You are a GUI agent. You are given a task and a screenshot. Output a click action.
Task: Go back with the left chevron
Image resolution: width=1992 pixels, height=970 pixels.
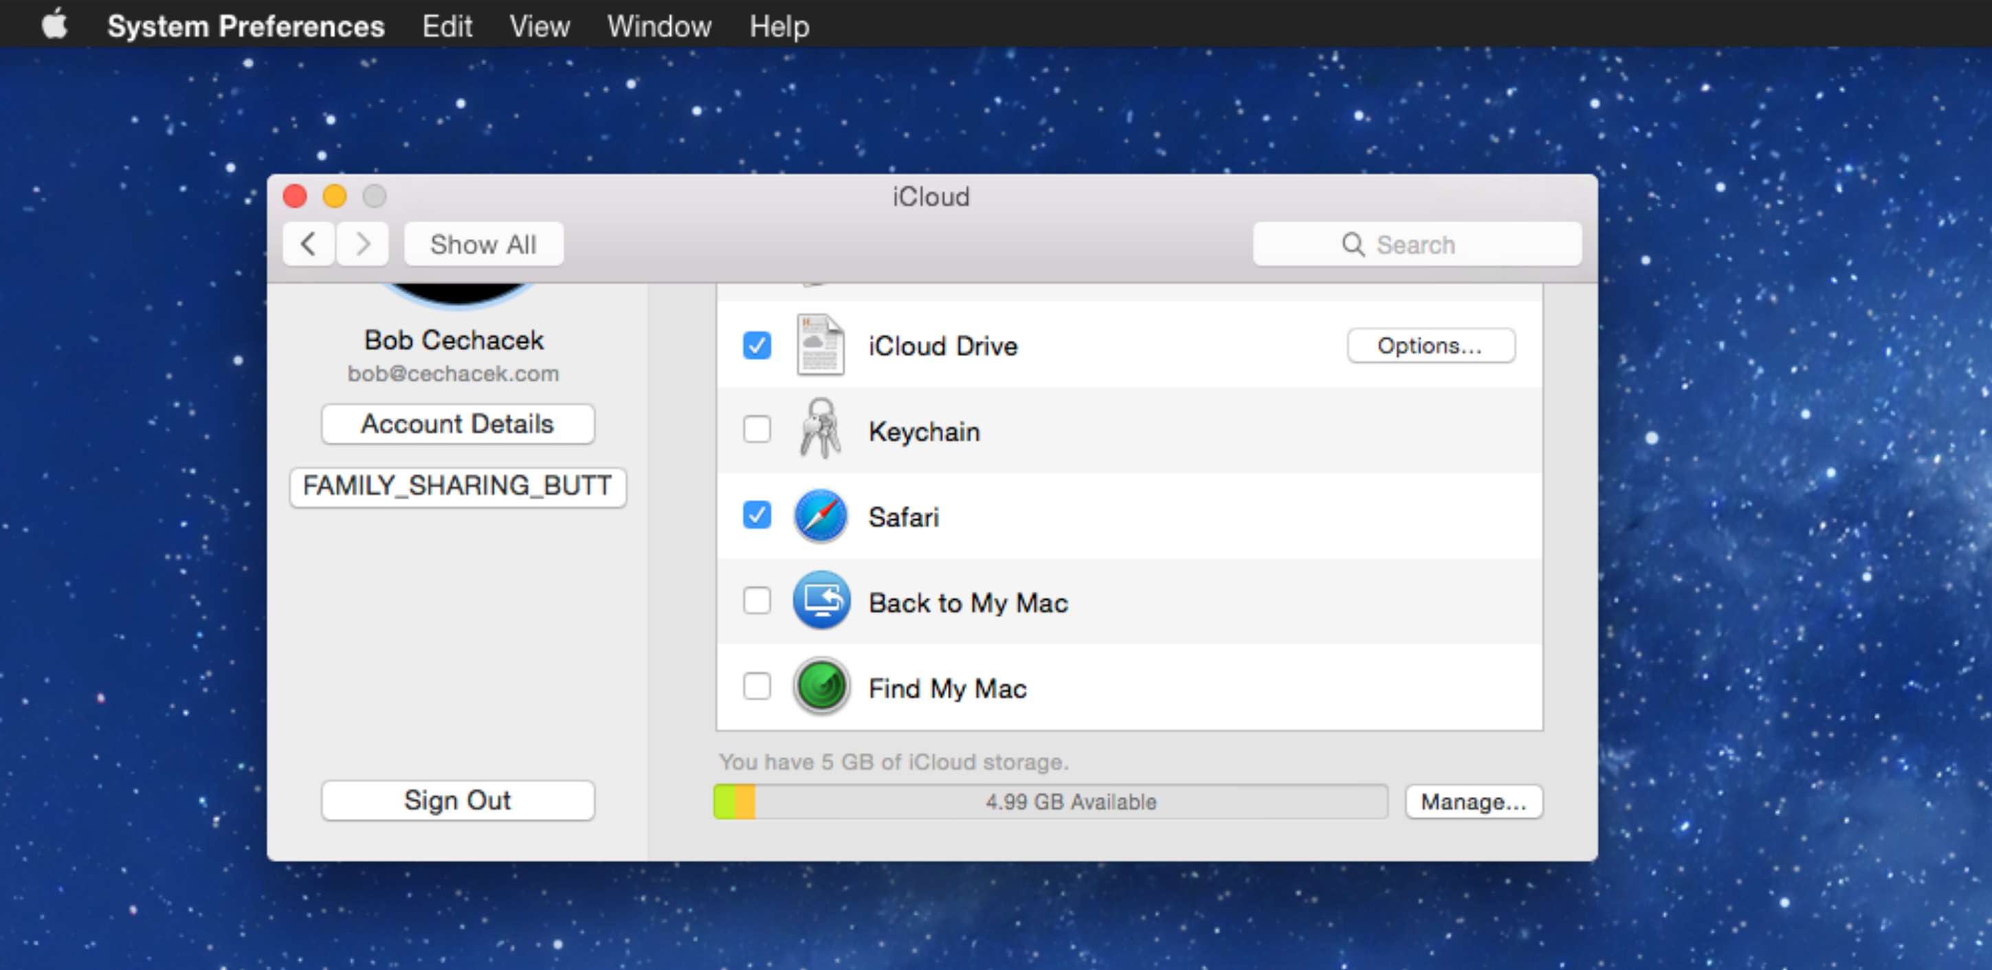pyautogui.click(x=309, y=245)
